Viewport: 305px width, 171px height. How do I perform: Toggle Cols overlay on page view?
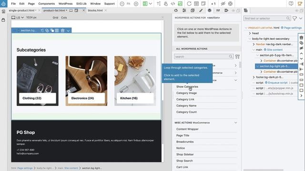[64, 18]
